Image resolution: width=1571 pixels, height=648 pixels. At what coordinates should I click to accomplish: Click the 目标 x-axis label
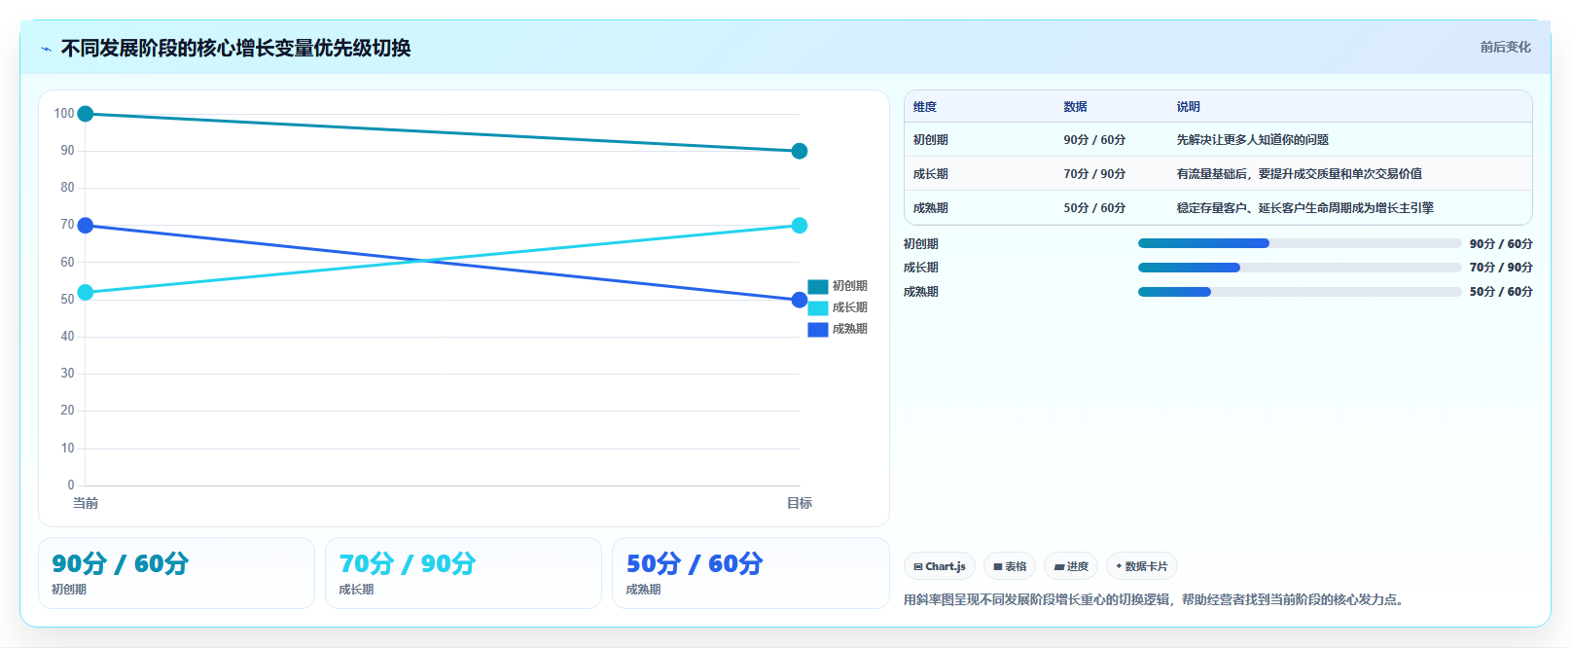click(x=800, y=503)
